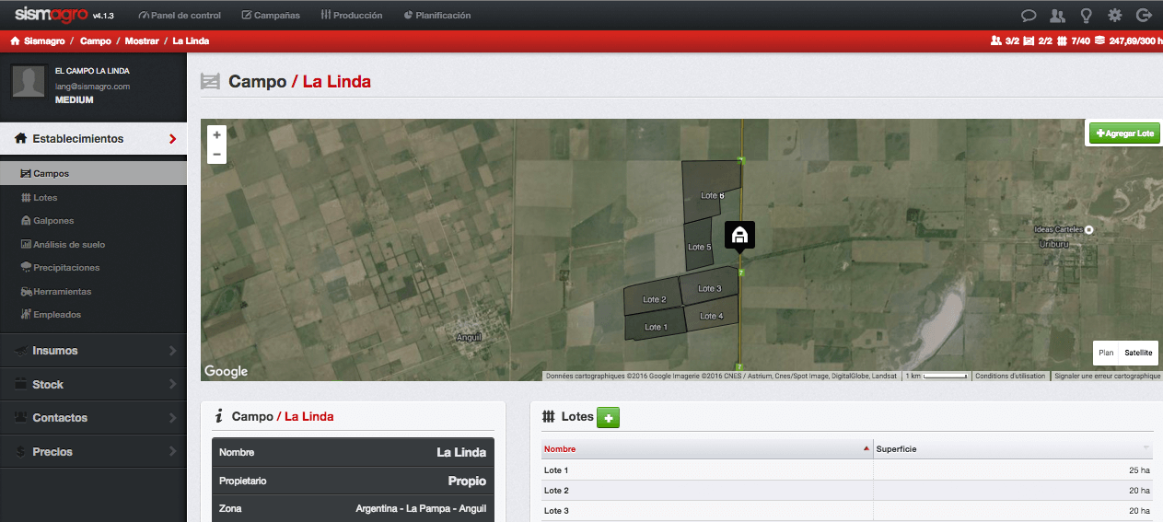Image resolution: width=1163 pixels, height=522 pixels.
Task: Click the Agregar Lote button
Action: pyautogui.click(x=1124, y=133)
